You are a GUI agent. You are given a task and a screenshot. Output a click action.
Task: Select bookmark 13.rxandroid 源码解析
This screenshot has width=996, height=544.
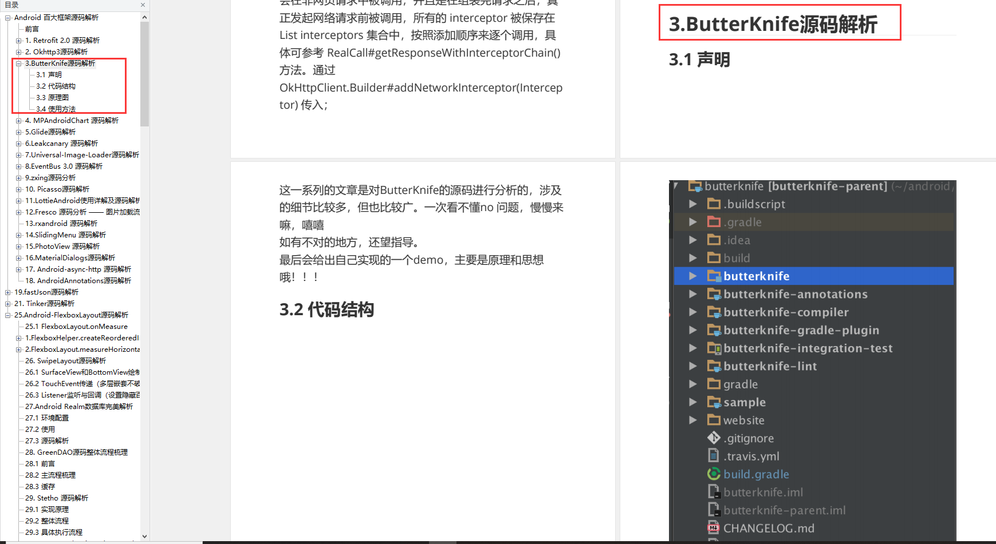pyautogui.click(x=61, y=224)
